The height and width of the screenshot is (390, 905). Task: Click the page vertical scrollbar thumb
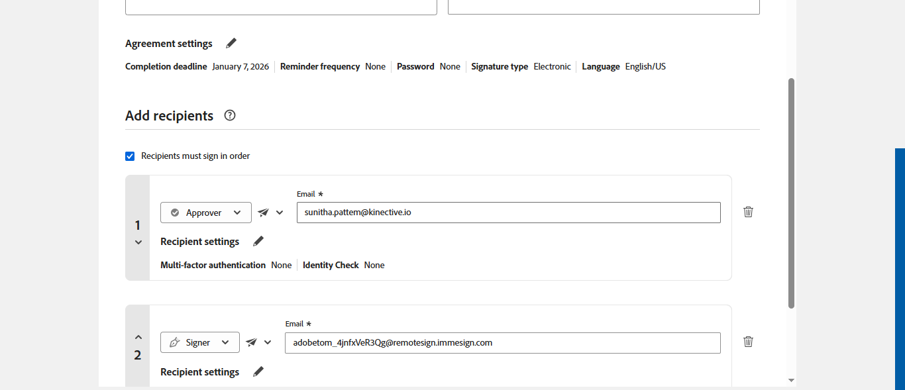click(x=791, y=193)
